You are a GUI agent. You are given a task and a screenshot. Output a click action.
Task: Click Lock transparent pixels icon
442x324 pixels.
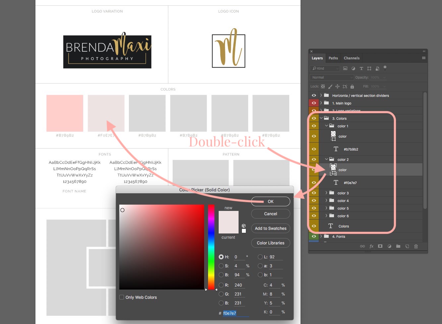323,86
